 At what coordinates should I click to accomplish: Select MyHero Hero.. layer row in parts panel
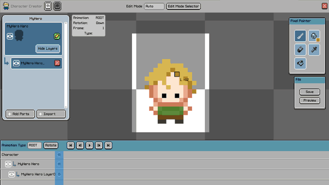coord(36,63)
